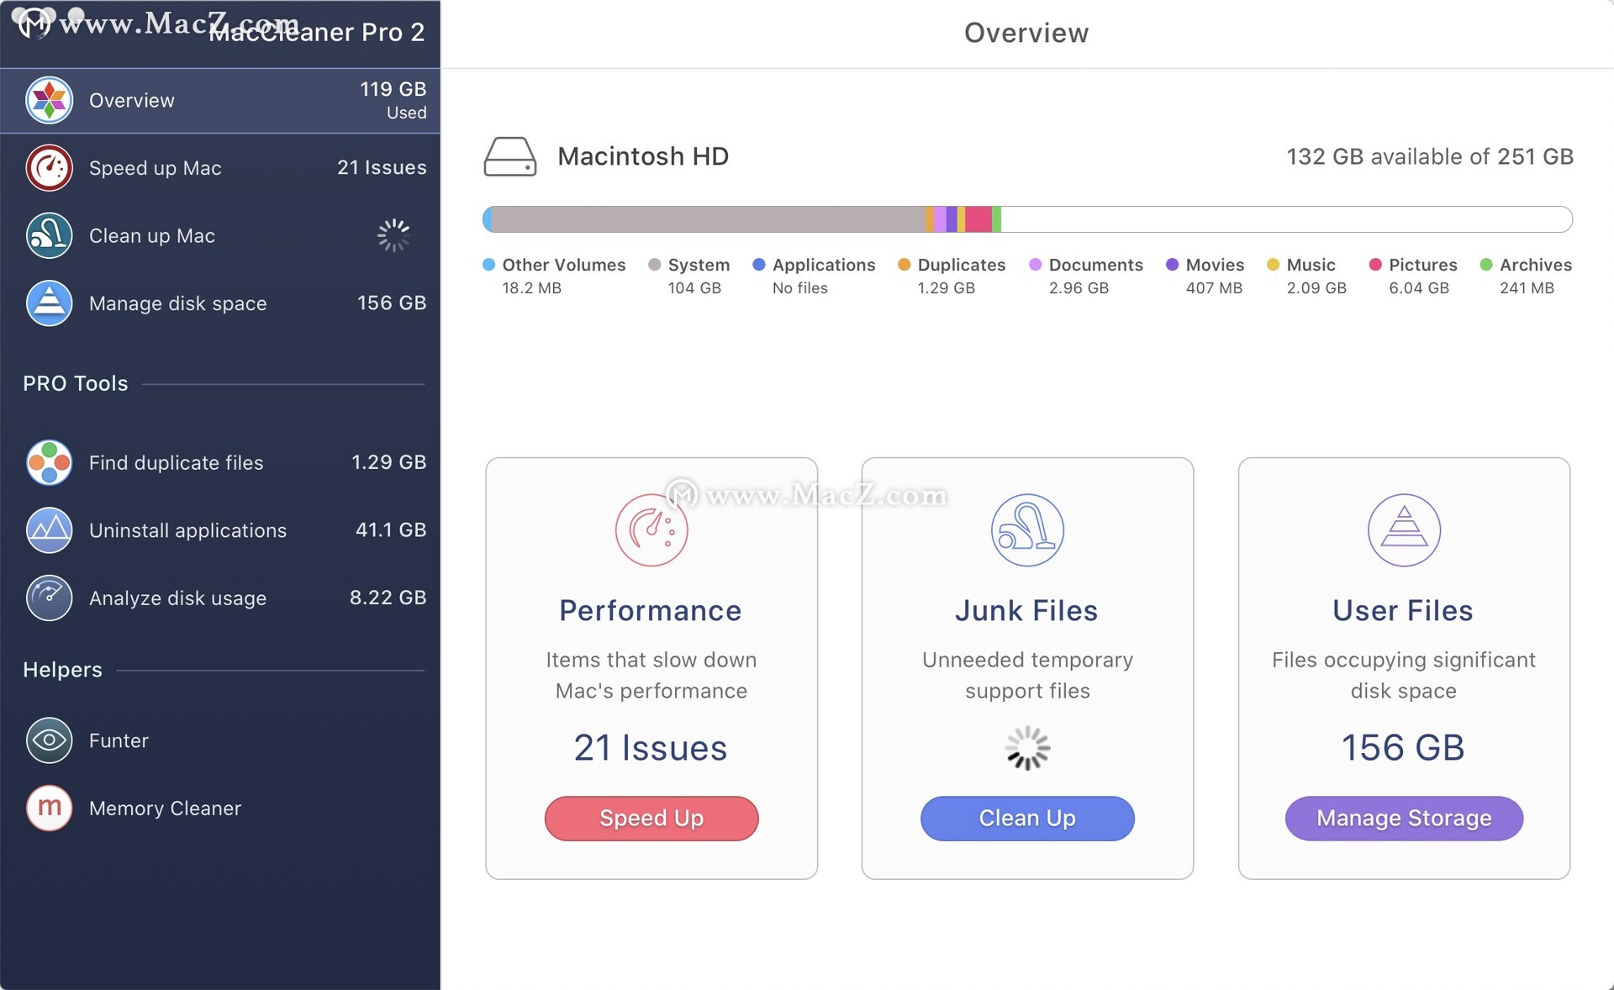Click the Helpers section header

62,670
